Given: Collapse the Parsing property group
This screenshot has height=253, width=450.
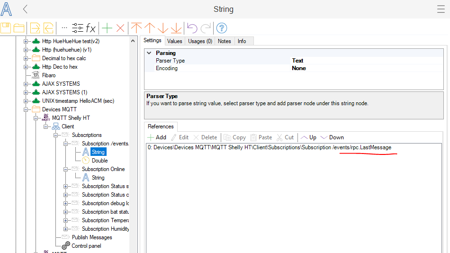Looking at the screenshot, I should (x=149, y=53).
